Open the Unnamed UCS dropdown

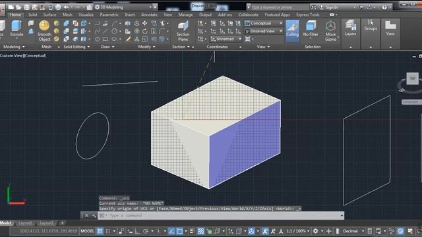[x=226, y=39]
